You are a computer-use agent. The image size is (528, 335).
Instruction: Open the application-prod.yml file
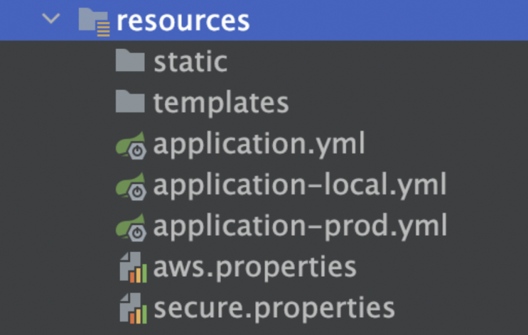[300, 226]
